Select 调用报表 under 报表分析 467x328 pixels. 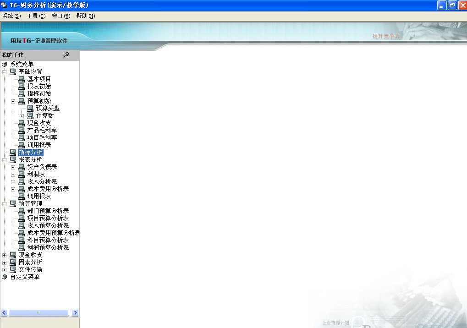tap(39, 196)
